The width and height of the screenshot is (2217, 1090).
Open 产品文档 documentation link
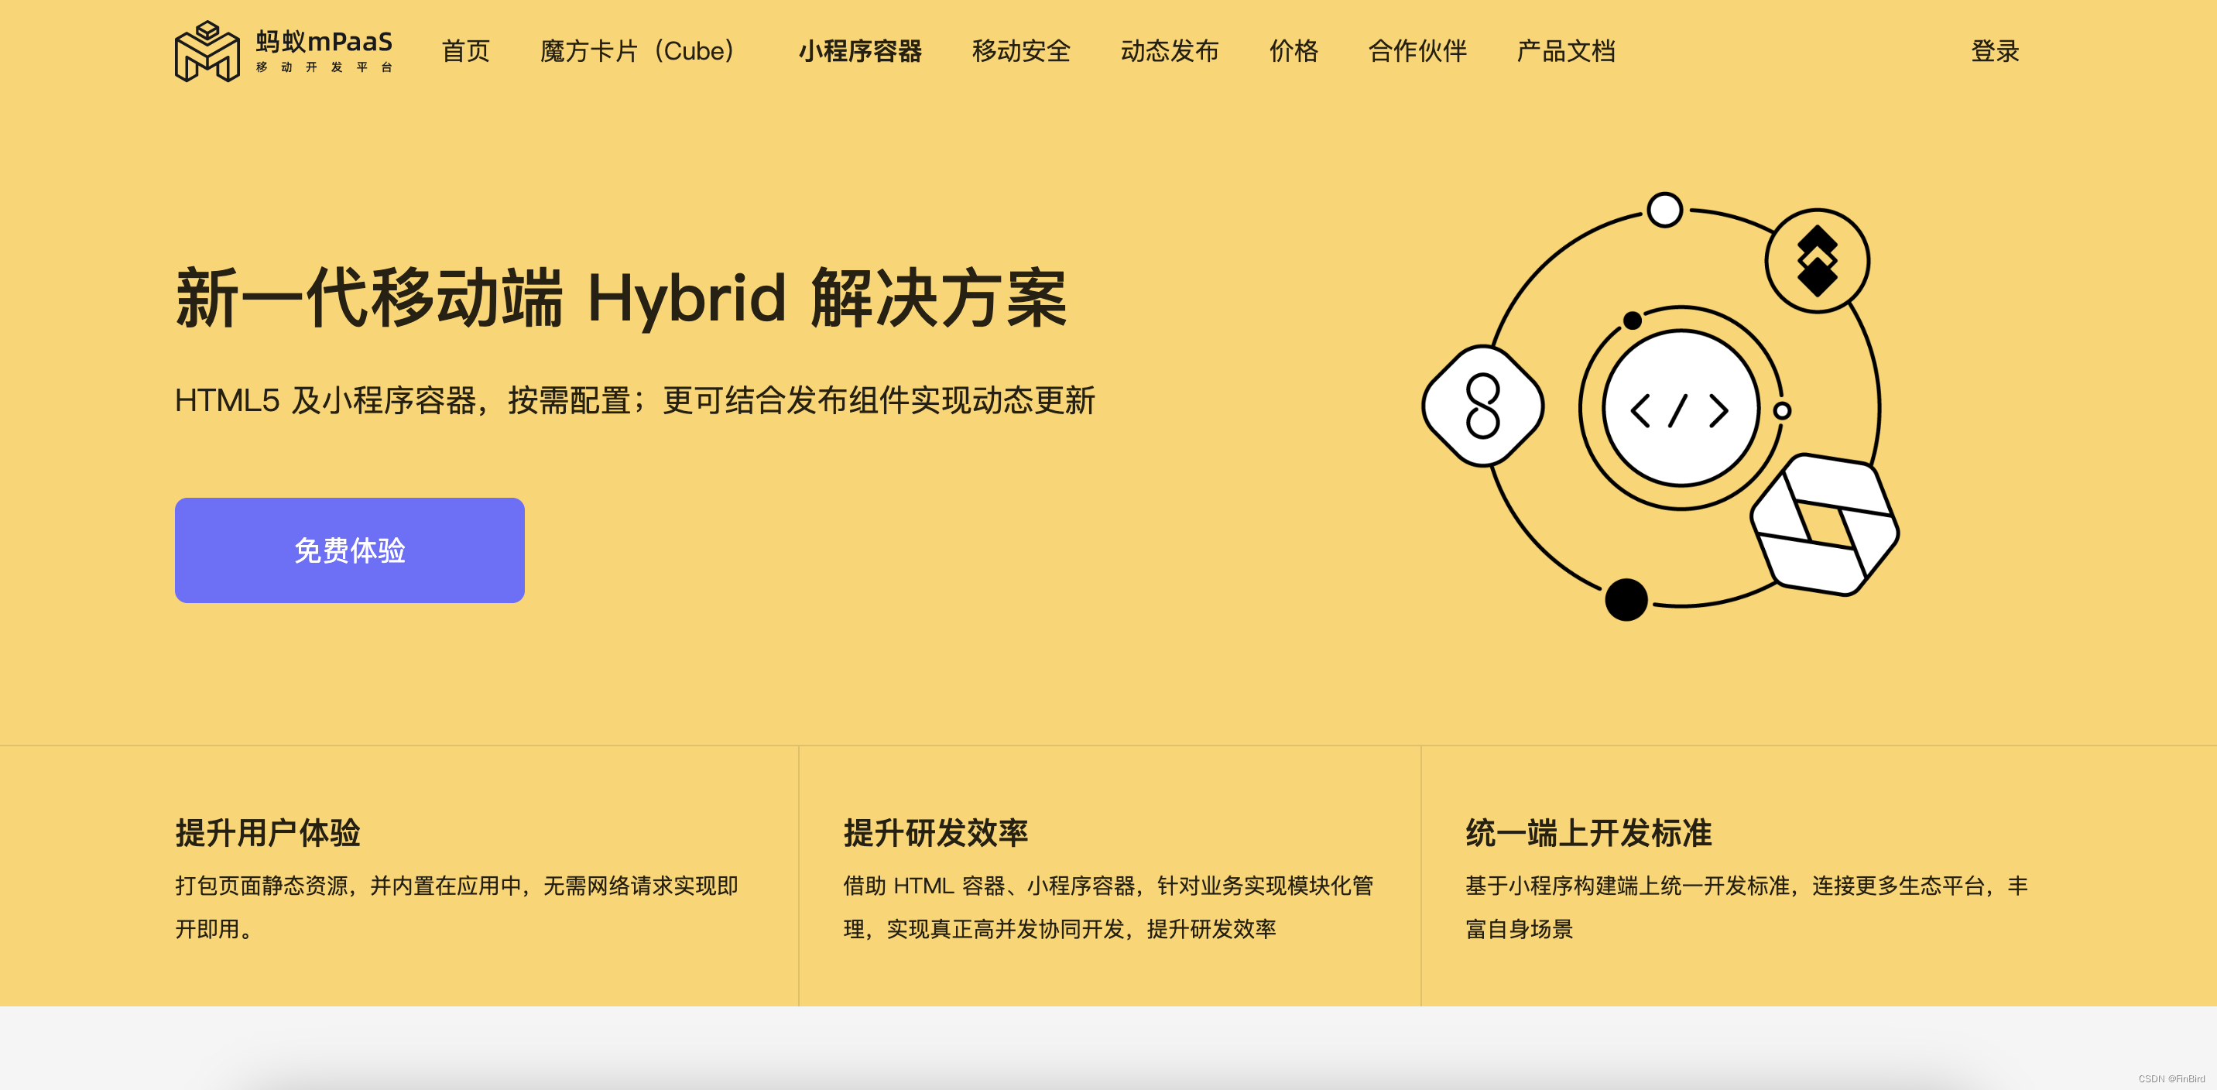[1565, 52]
